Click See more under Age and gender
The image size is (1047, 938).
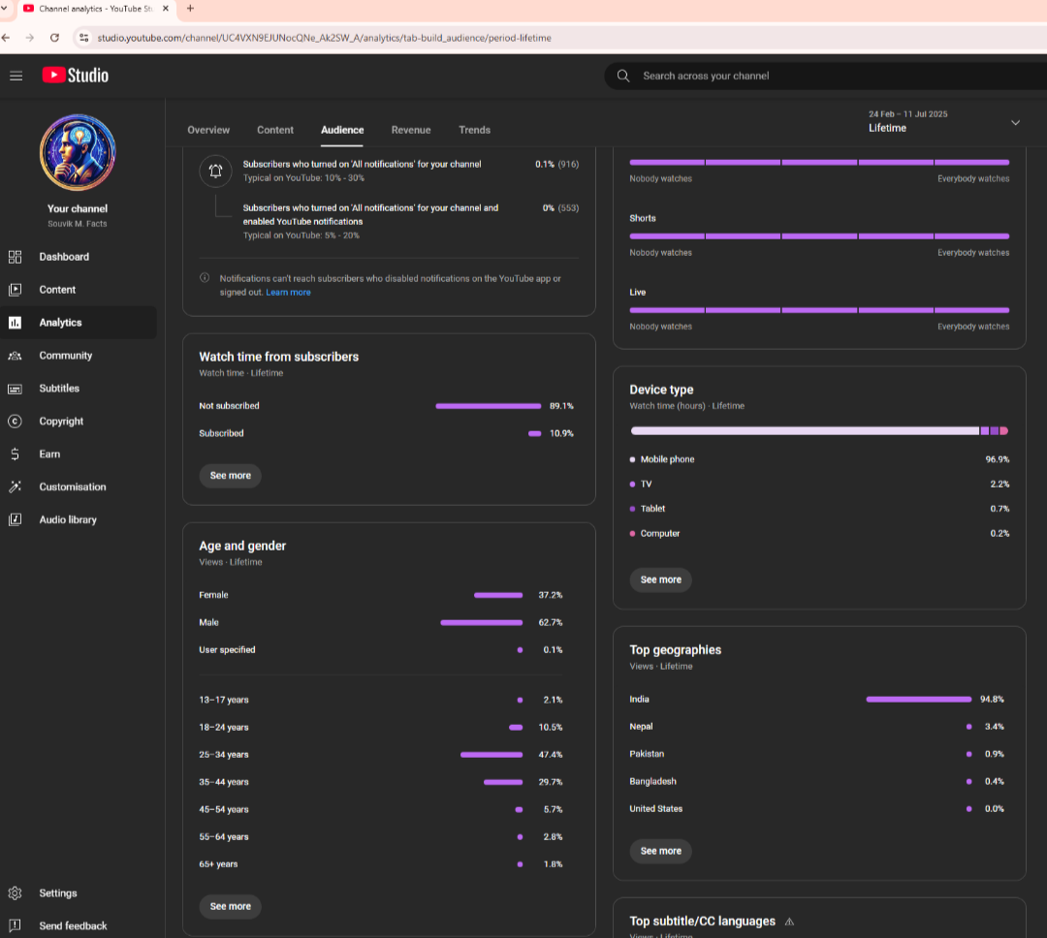[231, 906]
